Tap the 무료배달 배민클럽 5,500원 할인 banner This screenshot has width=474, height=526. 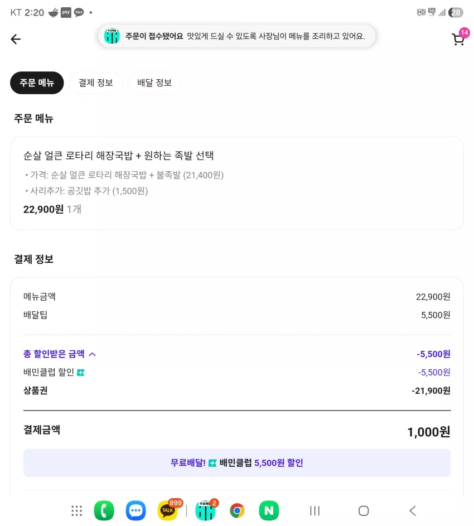click(x=237, y=463)
